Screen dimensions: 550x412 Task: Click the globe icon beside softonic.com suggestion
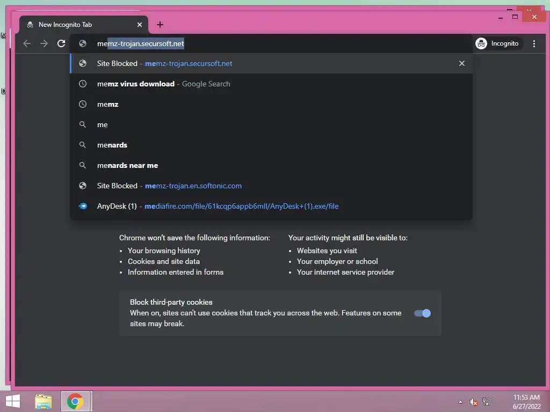pos(82,186)
